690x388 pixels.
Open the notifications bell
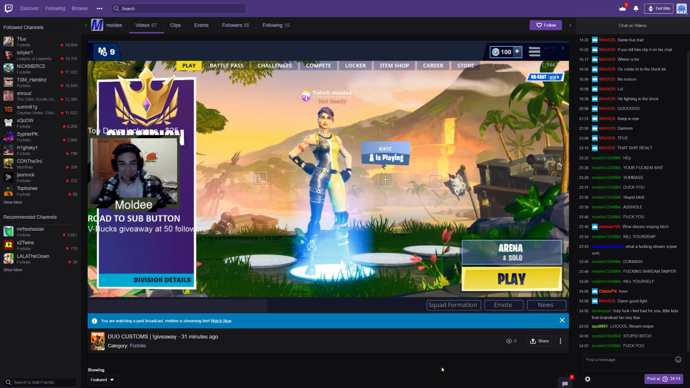tap(636, 8)
